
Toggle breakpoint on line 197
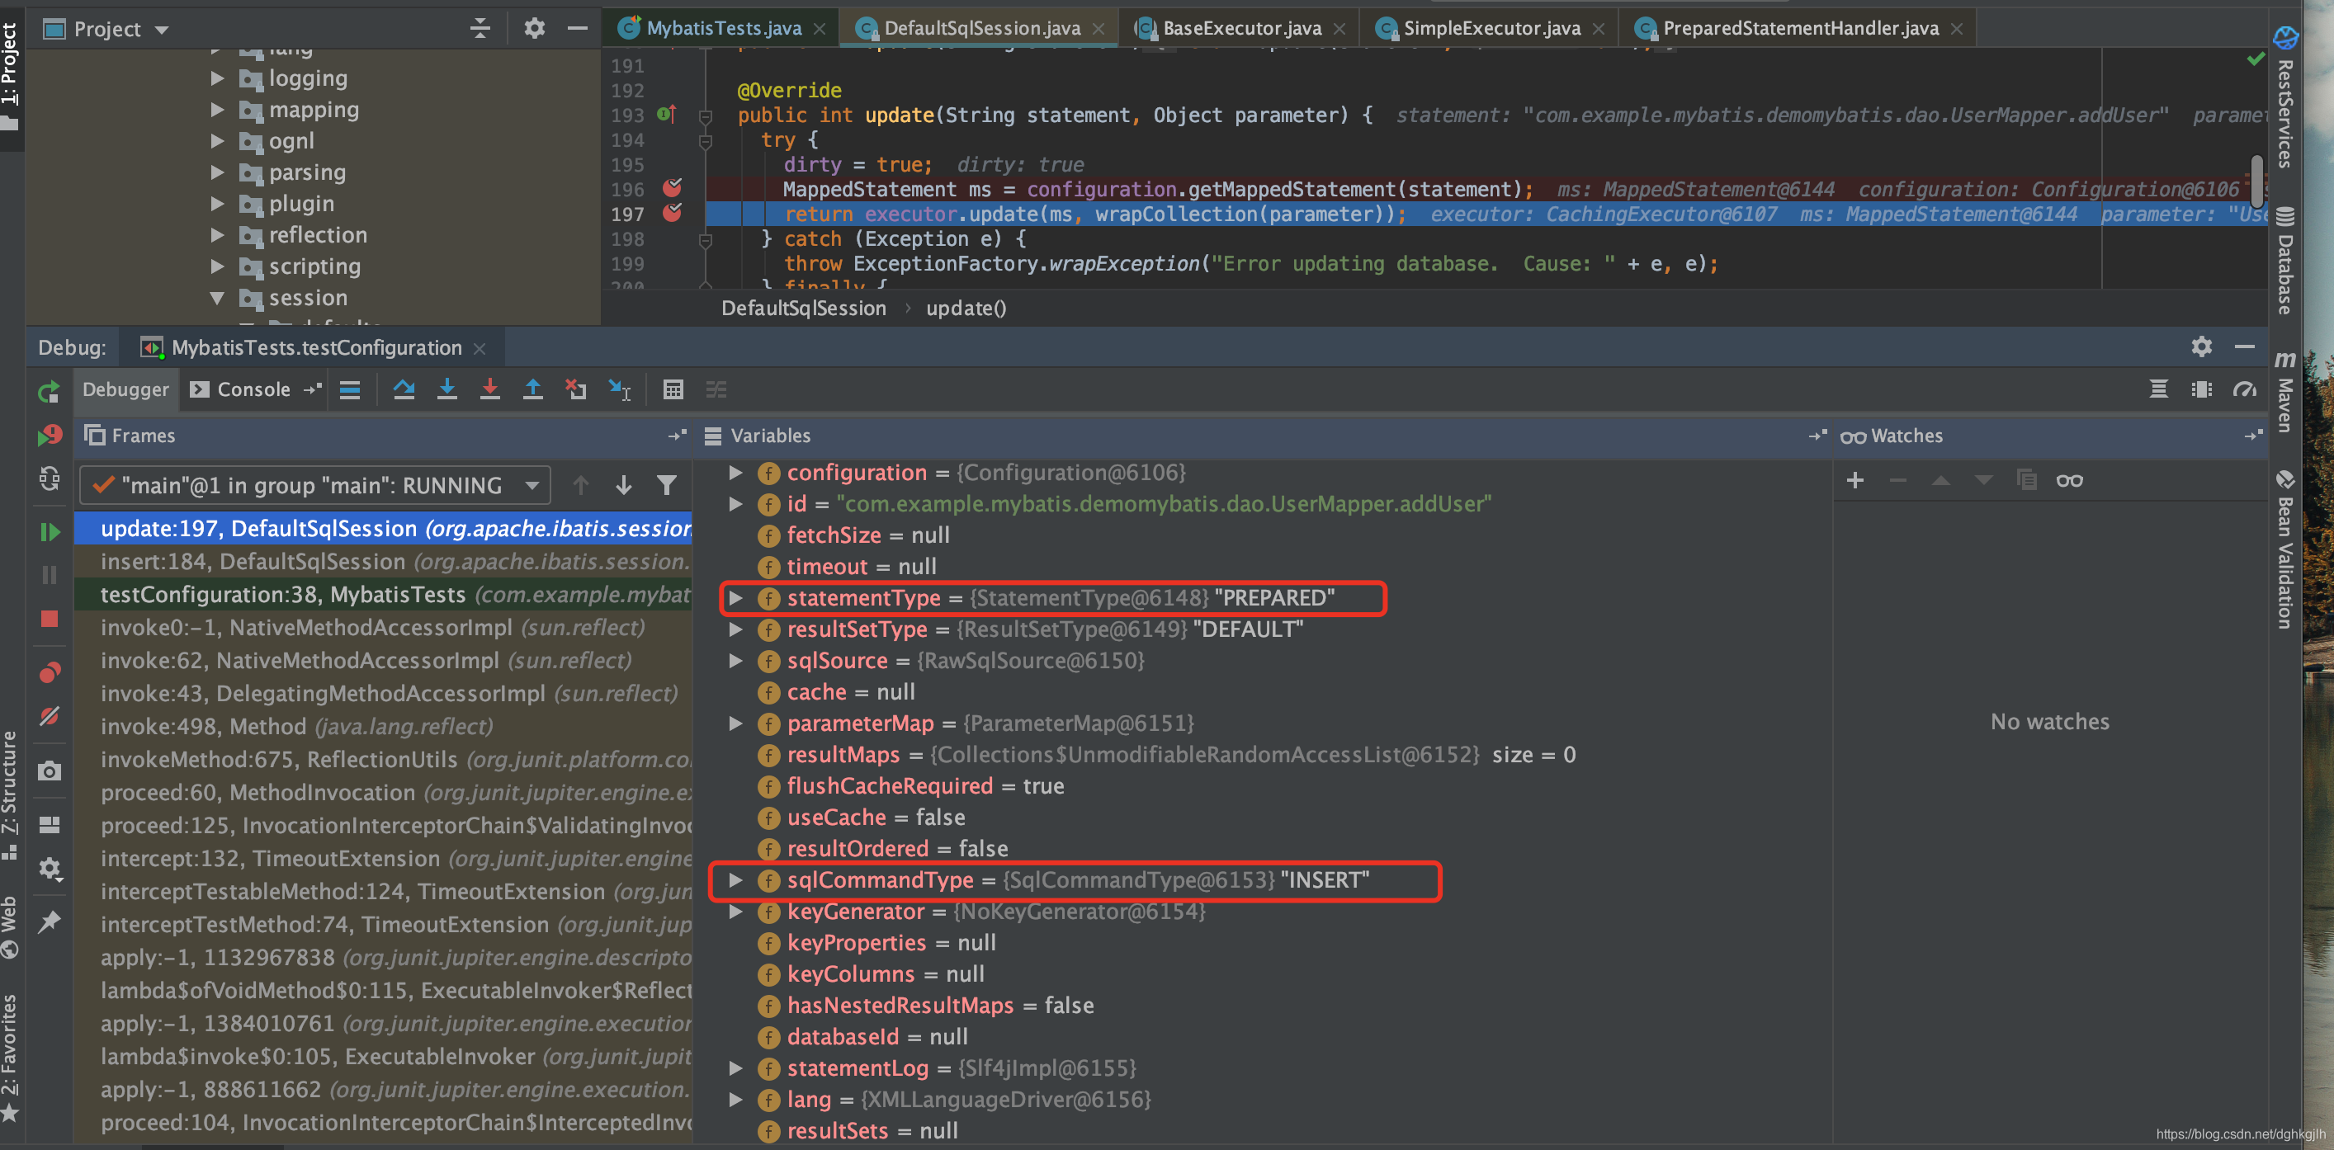click(673, 214)
